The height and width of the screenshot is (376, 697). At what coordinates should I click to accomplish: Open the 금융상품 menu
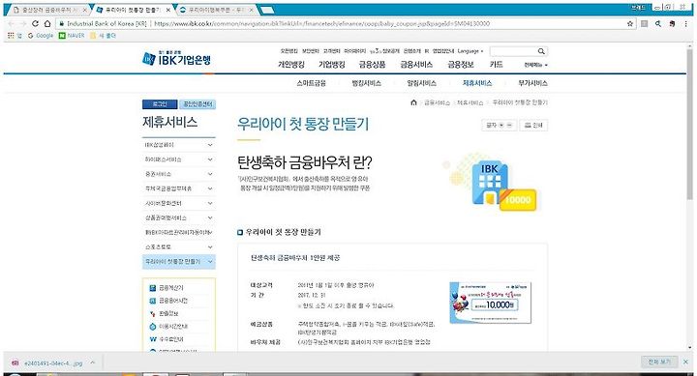click(x=372, y=65)
